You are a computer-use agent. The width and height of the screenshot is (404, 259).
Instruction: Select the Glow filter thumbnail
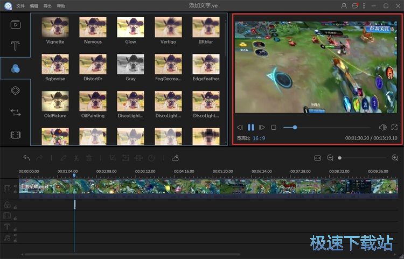(x=130, y=27)
